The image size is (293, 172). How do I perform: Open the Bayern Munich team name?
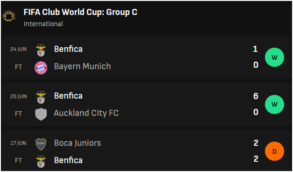pyautogui.click(x=82, y=66)
